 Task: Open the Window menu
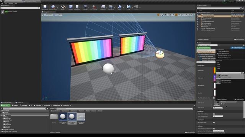(11, 3)
